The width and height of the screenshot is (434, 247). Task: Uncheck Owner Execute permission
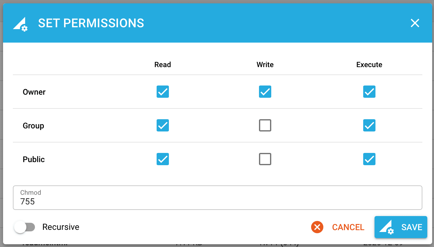coord(369,92)
